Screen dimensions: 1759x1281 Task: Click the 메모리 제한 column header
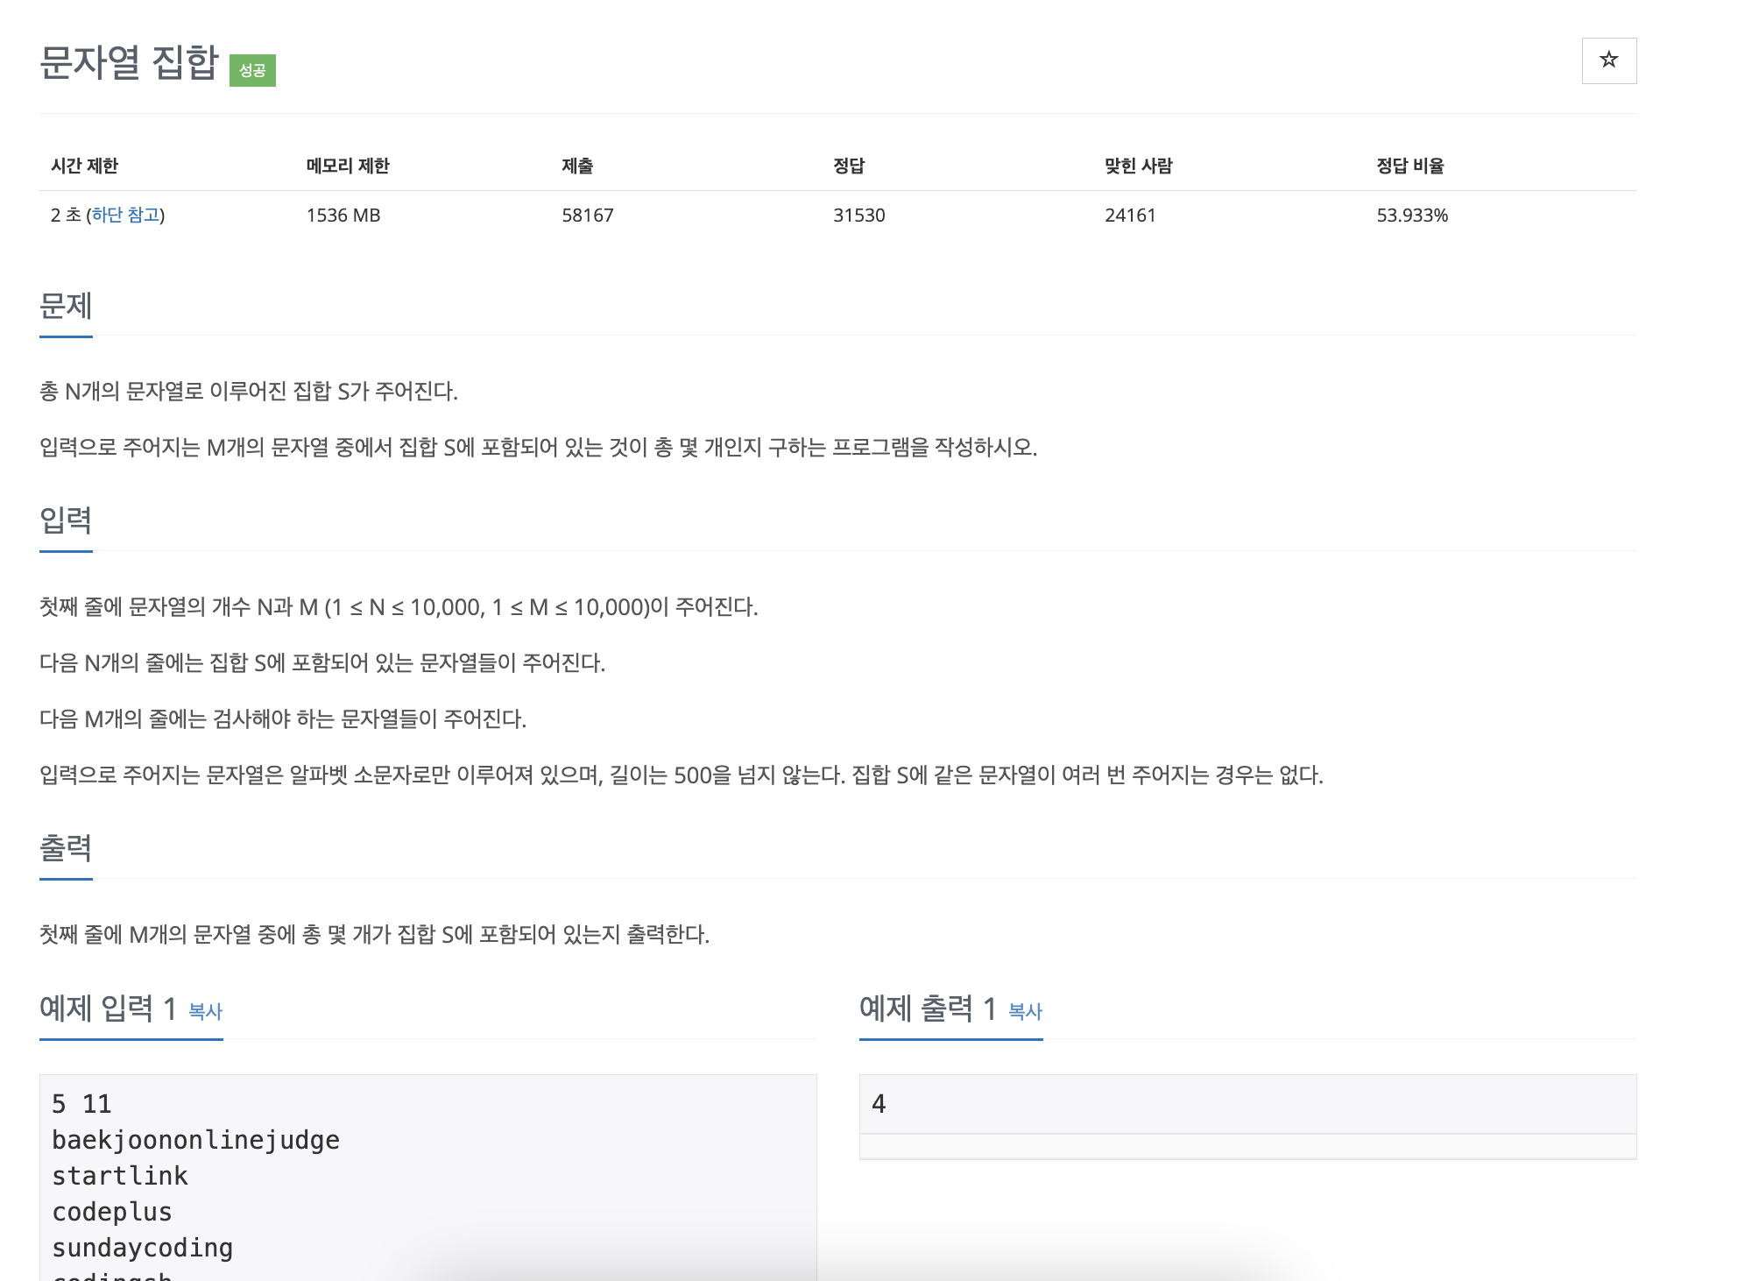348,166
